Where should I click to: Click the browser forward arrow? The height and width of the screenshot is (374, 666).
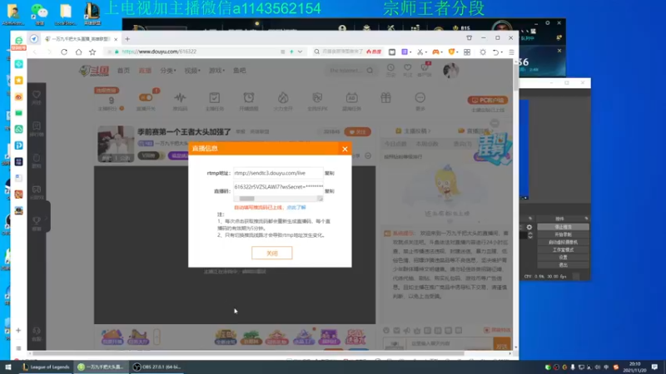(49, 52)
